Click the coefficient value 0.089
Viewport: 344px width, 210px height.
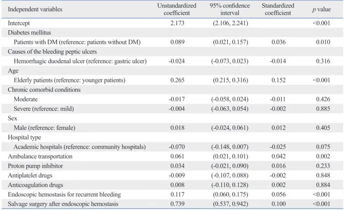coord(177,42)
